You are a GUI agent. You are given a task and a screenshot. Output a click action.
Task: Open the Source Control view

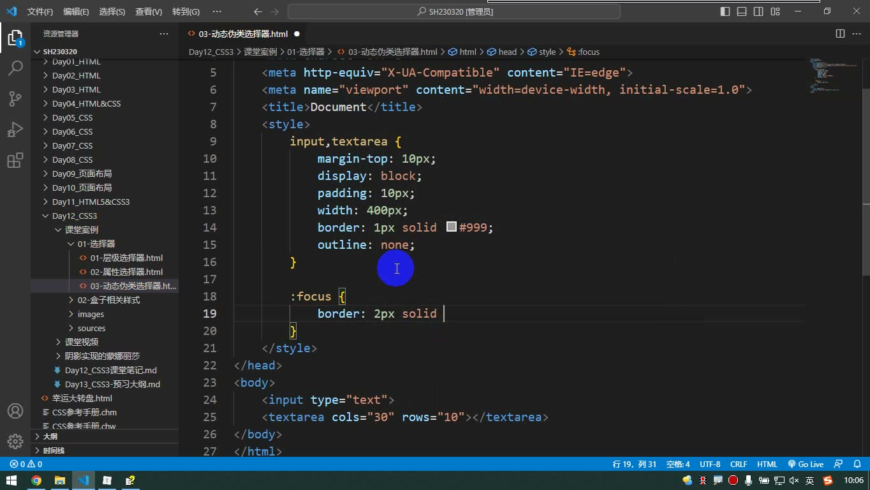point(15,98)
